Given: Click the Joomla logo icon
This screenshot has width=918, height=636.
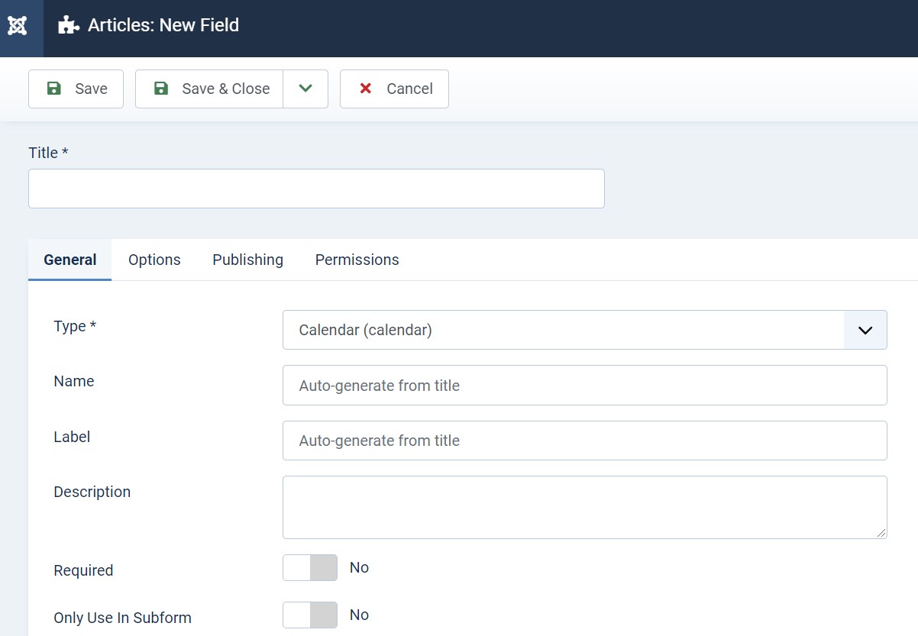Looking at the screenshot, I should point(18,26).
